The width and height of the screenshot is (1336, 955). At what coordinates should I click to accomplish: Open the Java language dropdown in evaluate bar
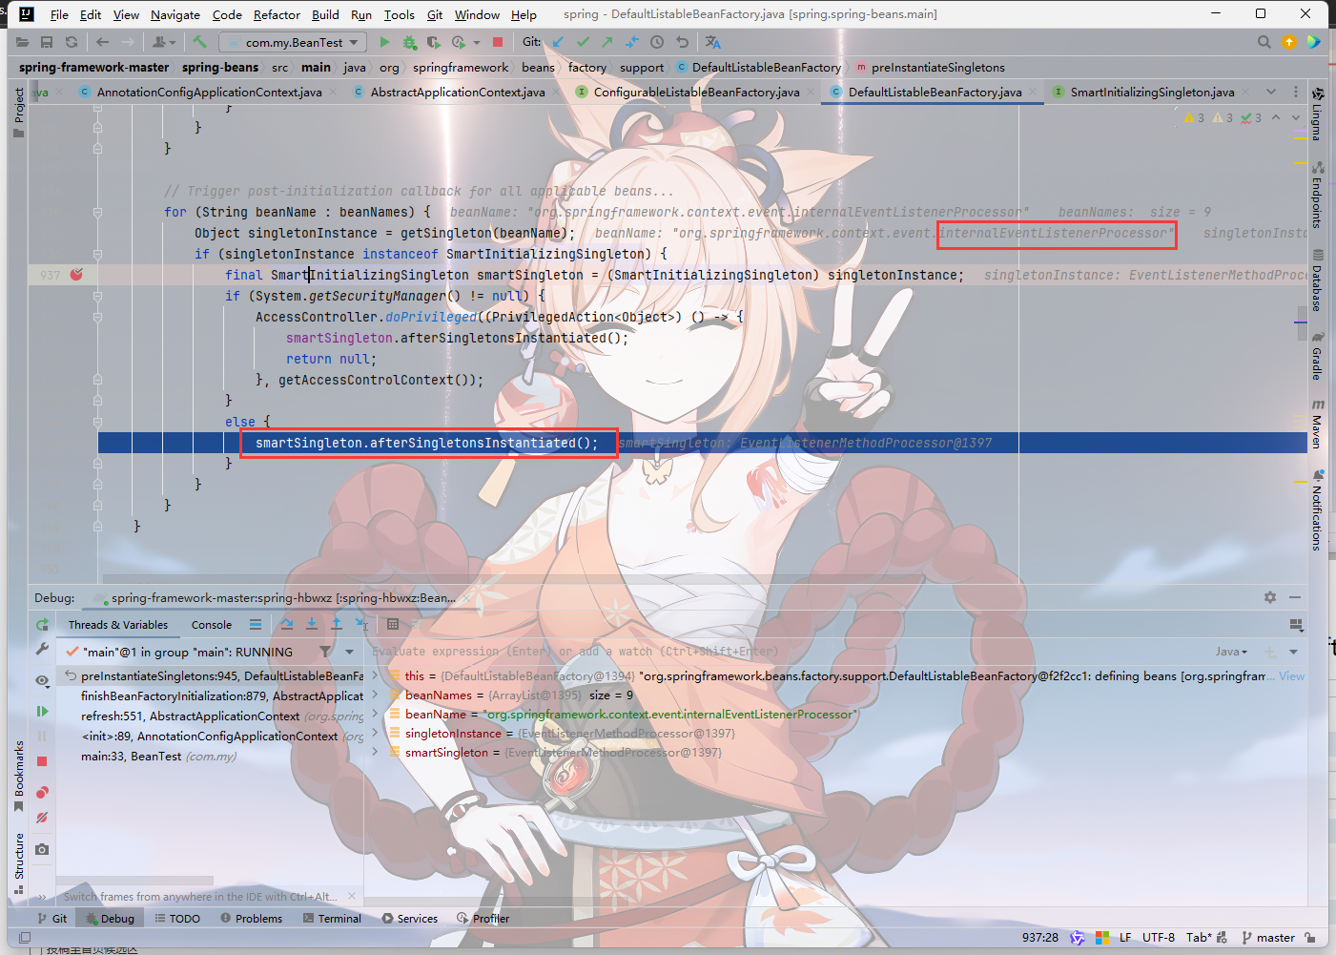[1231, 652]
